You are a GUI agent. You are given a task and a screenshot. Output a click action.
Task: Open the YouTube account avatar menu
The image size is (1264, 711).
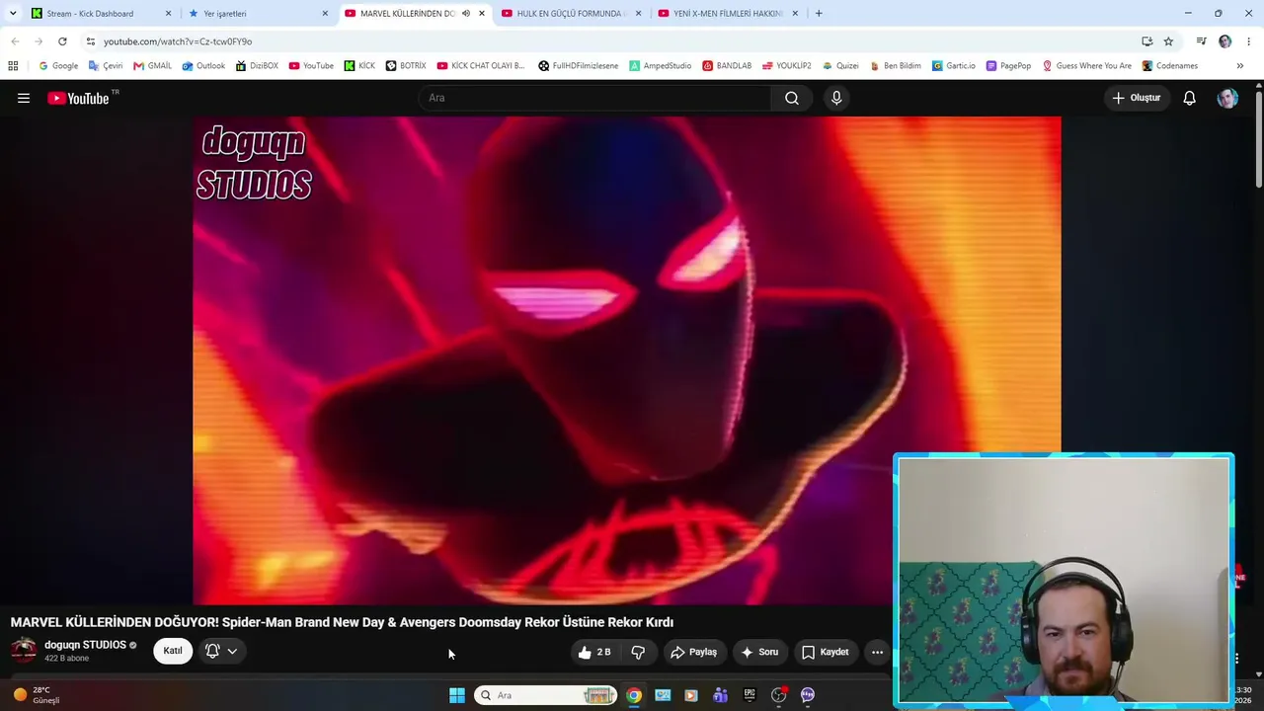click(x=1227, y=98)
